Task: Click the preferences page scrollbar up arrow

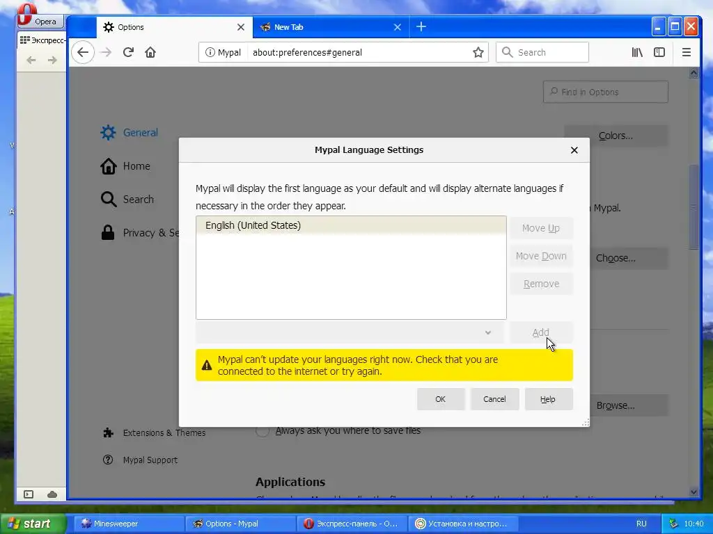Action: (x=694, y=72)
